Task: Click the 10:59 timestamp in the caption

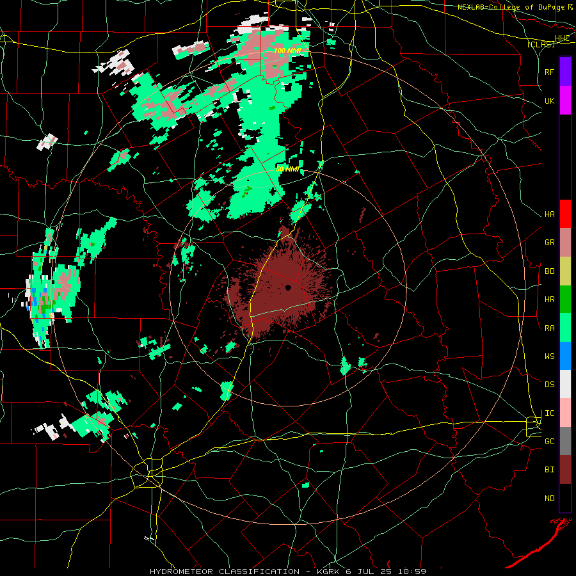Action: pyautogui.click(x=411, y=572)
